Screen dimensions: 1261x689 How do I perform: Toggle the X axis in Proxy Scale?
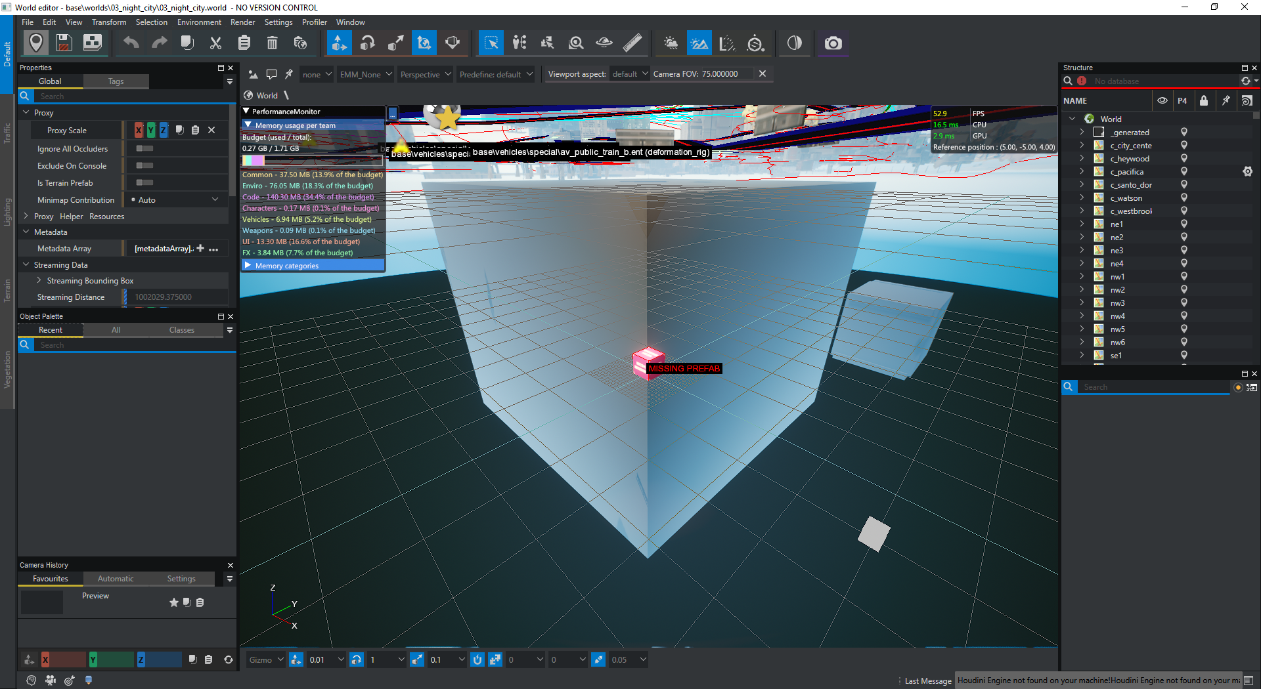click(139, 130)
